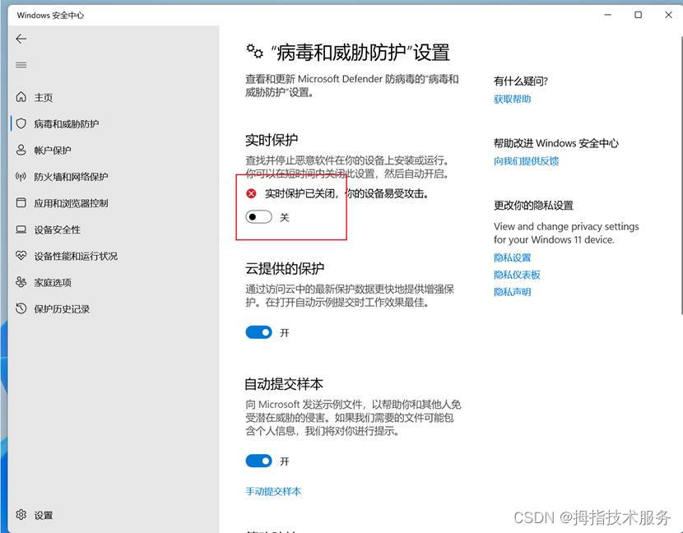Screen dimensions: 683x533
Task: Click the 实时保护已关闭 warning text
Action: [x=346, y=193]
